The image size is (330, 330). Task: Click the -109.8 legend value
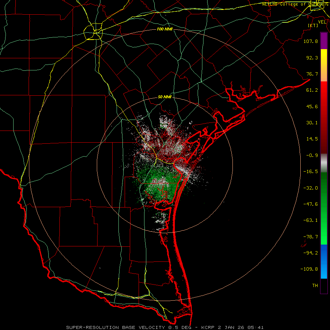pyautogui.click(x=309, y=269)
